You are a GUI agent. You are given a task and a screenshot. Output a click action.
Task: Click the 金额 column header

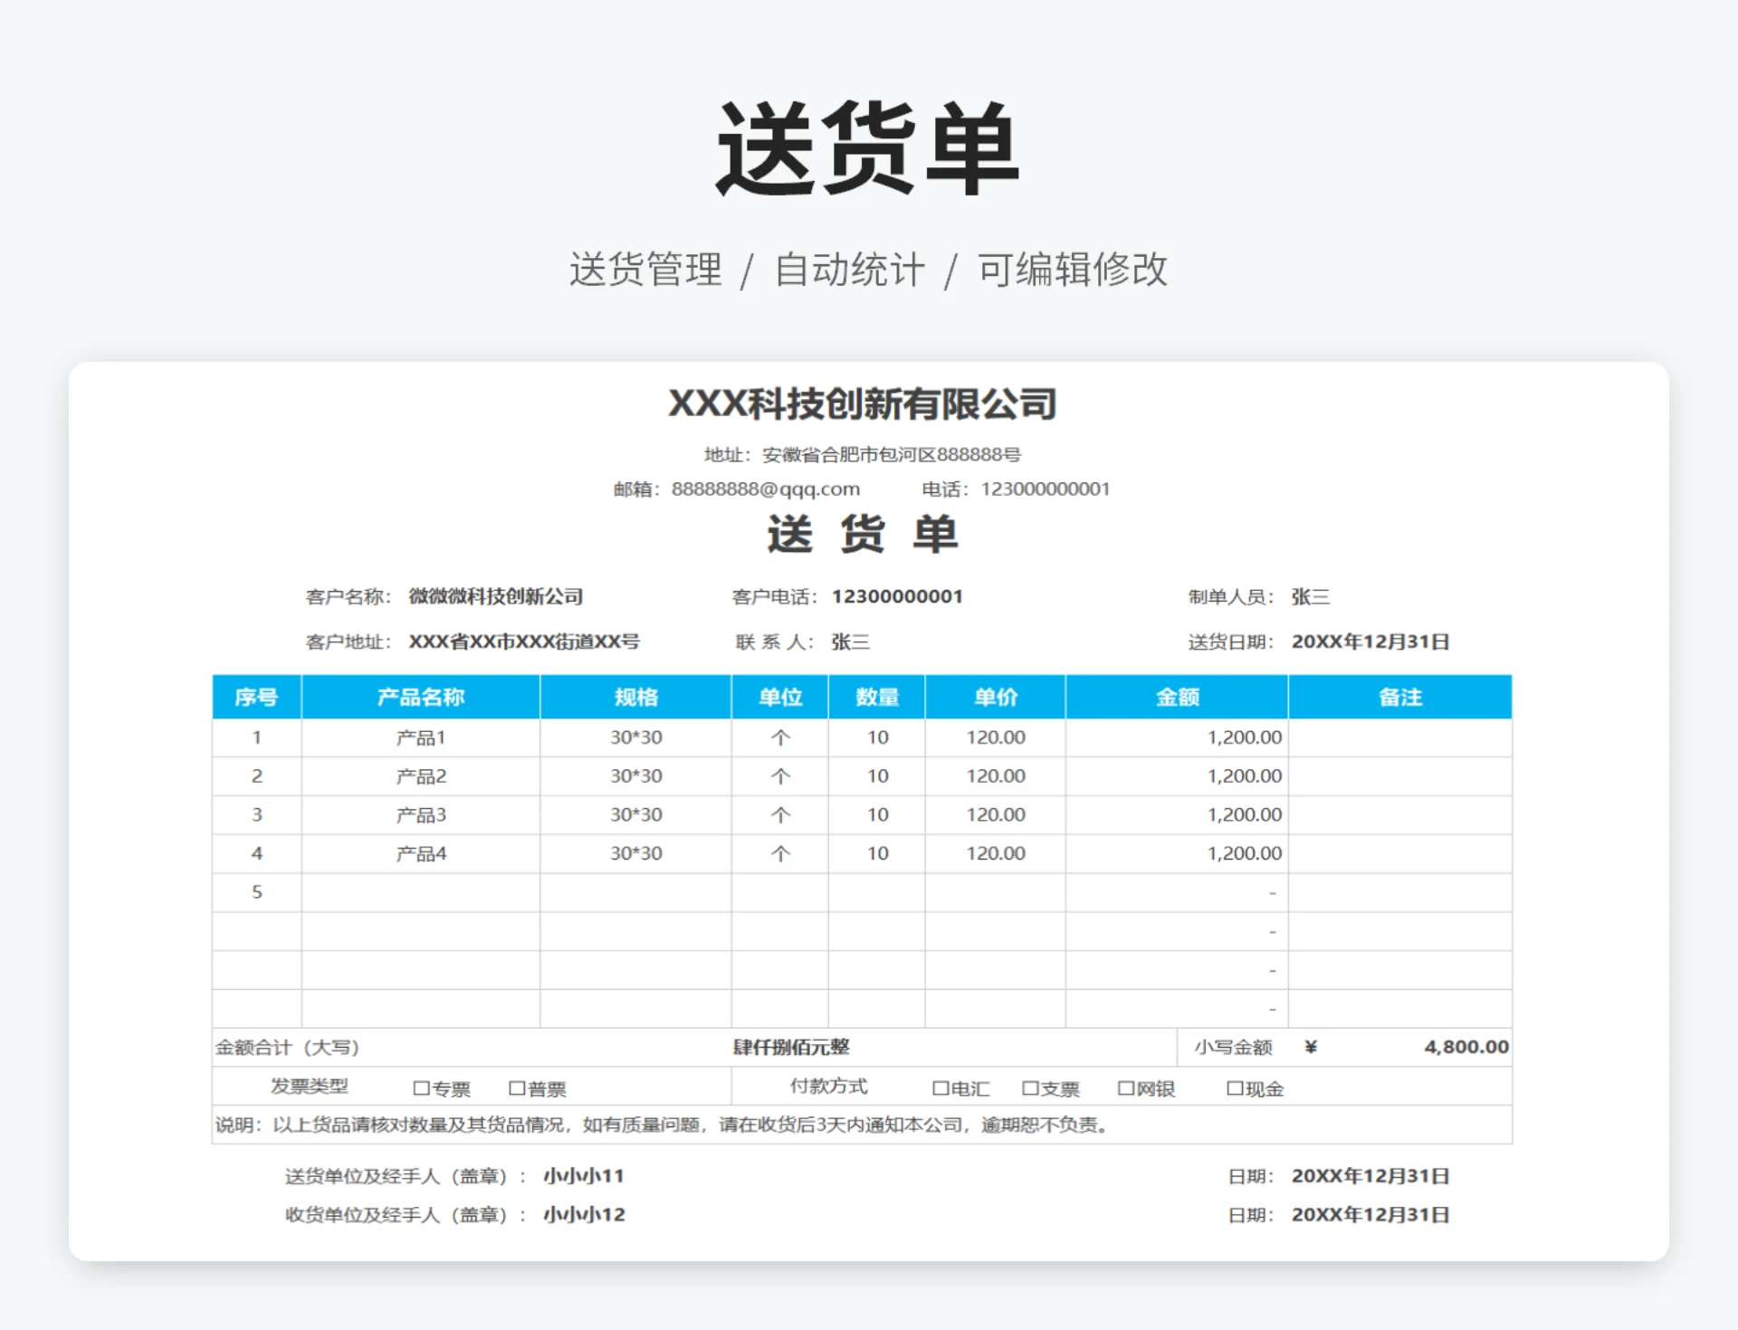click(1177, 697)
